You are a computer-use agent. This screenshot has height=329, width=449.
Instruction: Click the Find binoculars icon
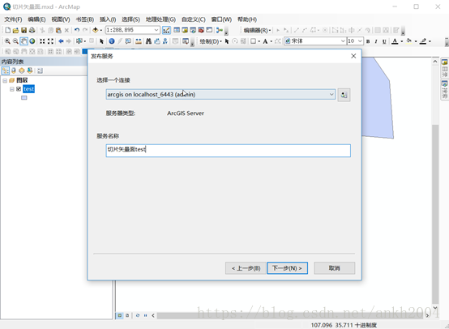click(148, 41)
